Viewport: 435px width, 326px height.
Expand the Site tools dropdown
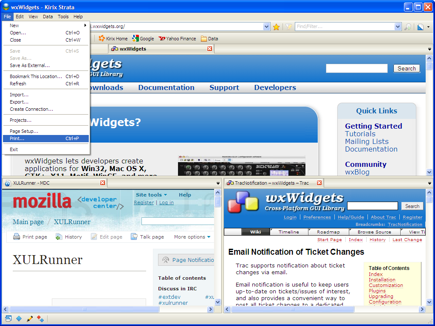[152, 195]
